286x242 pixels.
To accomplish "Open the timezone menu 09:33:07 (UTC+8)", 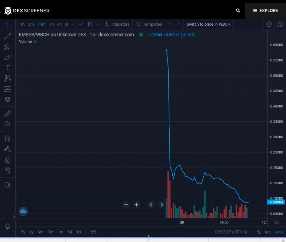I will (x=231, y=232).
